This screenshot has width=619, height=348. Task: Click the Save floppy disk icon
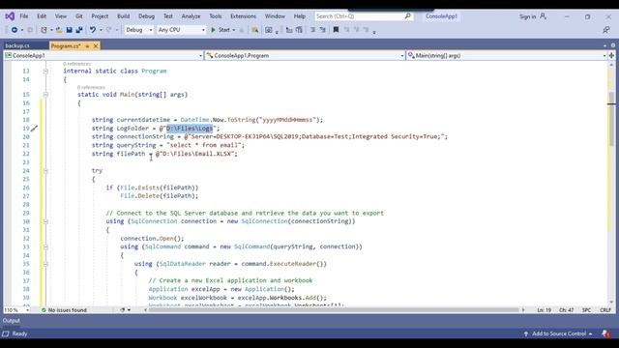69,30
